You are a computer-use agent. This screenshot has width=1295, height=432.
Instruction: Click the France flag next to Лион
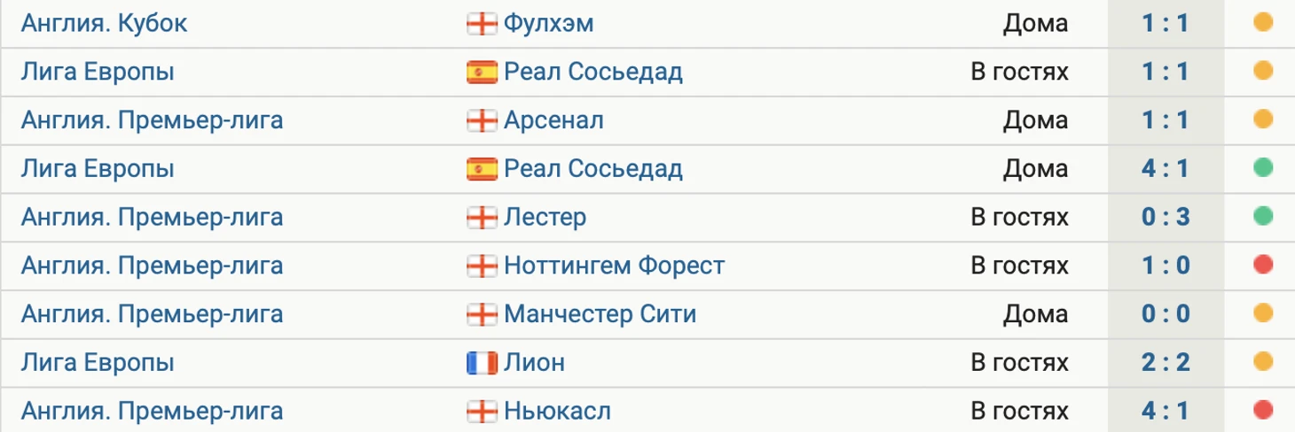click(482, 362)
